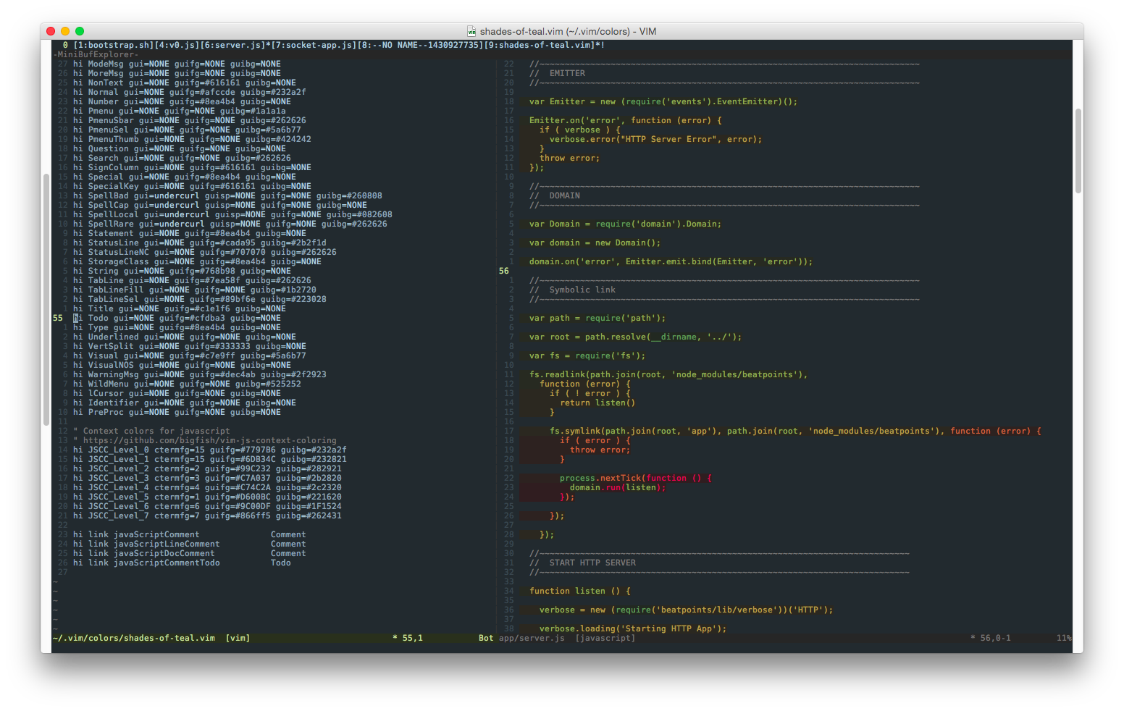Screen dimensions: 1124x711
Task: Click the fs.symlink line
Action: [795, 431]
